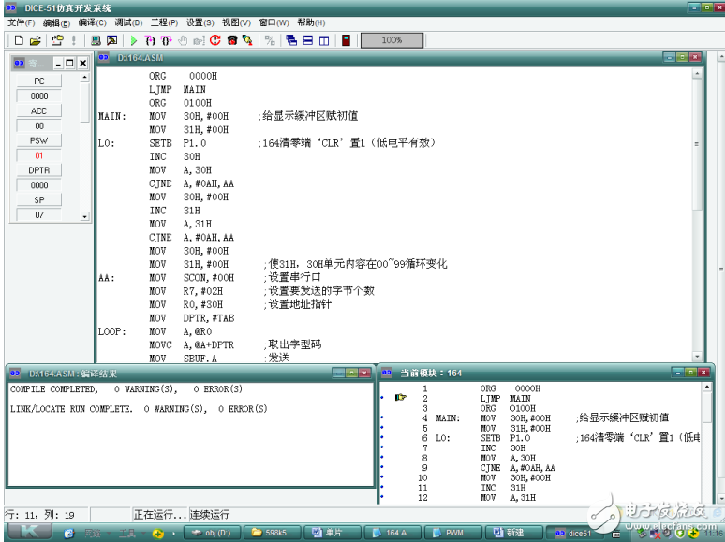Click the Open folder toolbar icon
725x542 pixels.
coord(35,40)
